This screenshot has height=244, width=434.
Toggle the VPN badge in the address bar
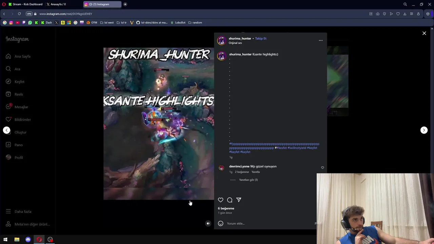pyautogui.click(x=29, y=14)
